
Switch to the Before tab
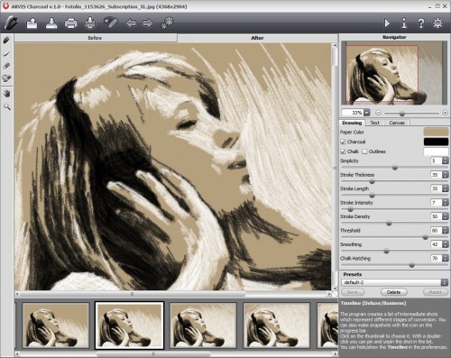[96, 38]
